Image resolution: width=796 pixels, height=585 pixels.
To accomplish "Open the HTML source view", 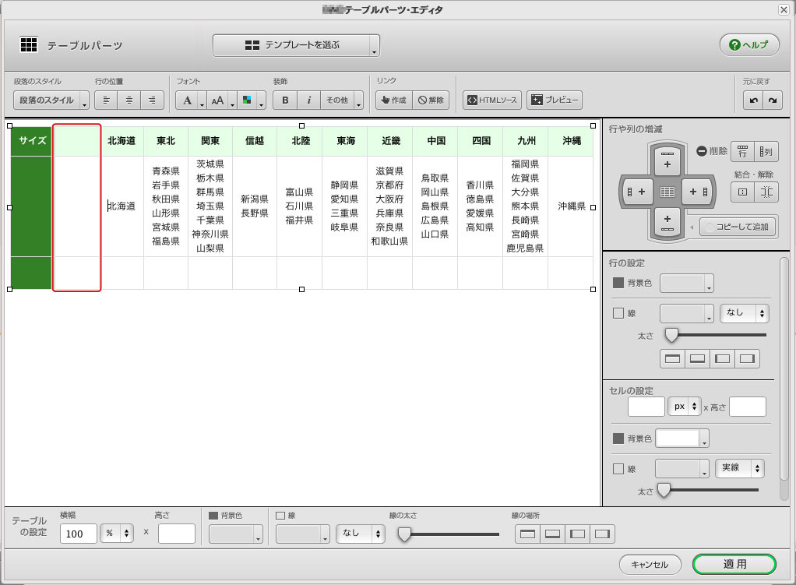I will click(x=492, y=100).
